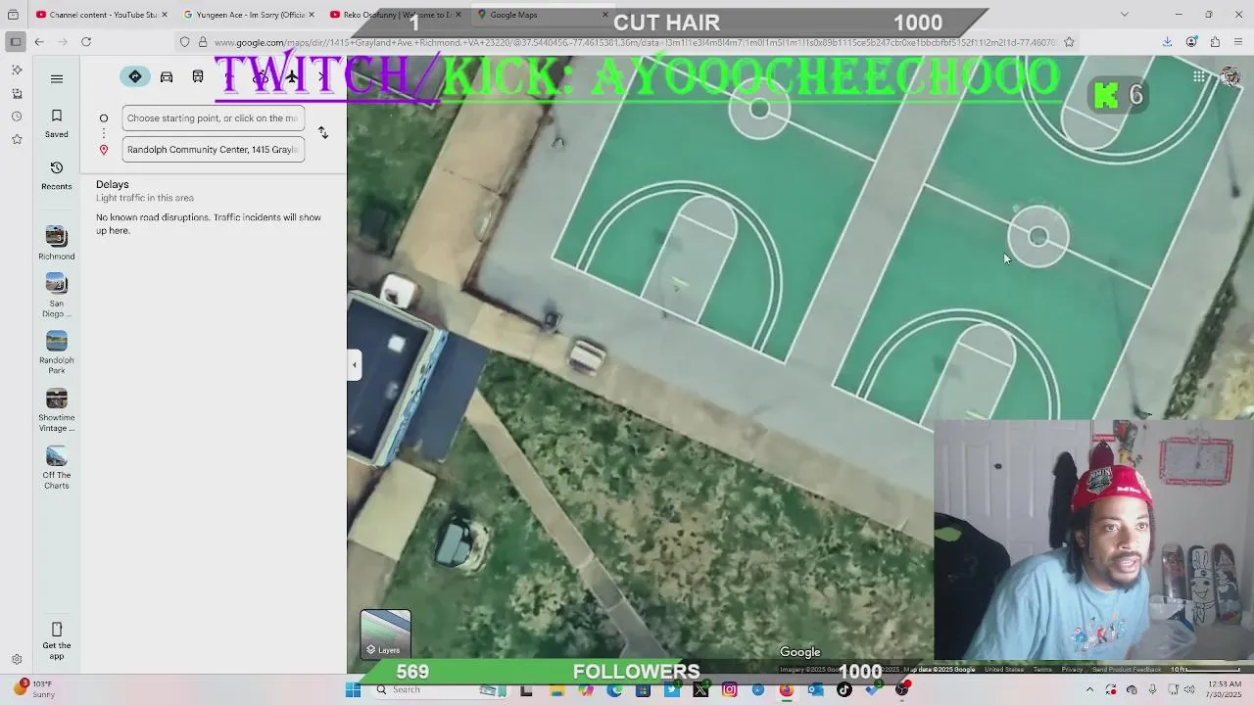Open TikTok from the taskbar

[x=844, y=690]
